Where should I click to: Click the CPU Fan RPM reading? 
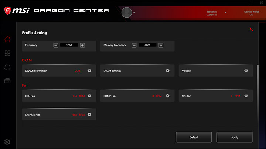tap(79, 96)
